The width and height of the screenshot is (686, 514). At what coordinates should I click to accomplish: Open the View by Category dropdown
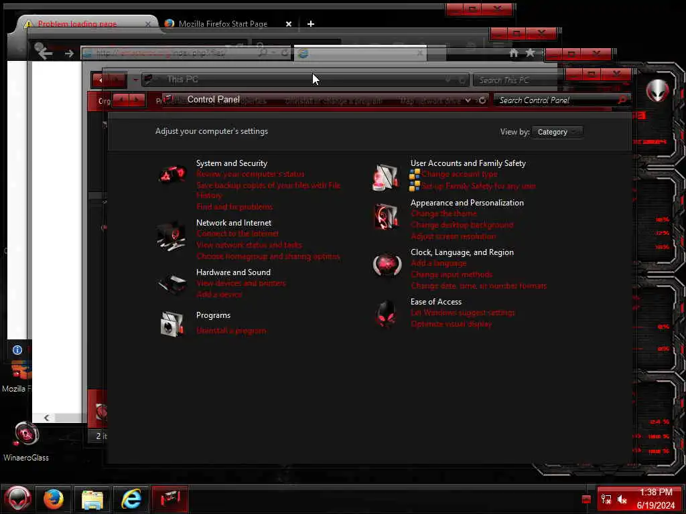557,132
